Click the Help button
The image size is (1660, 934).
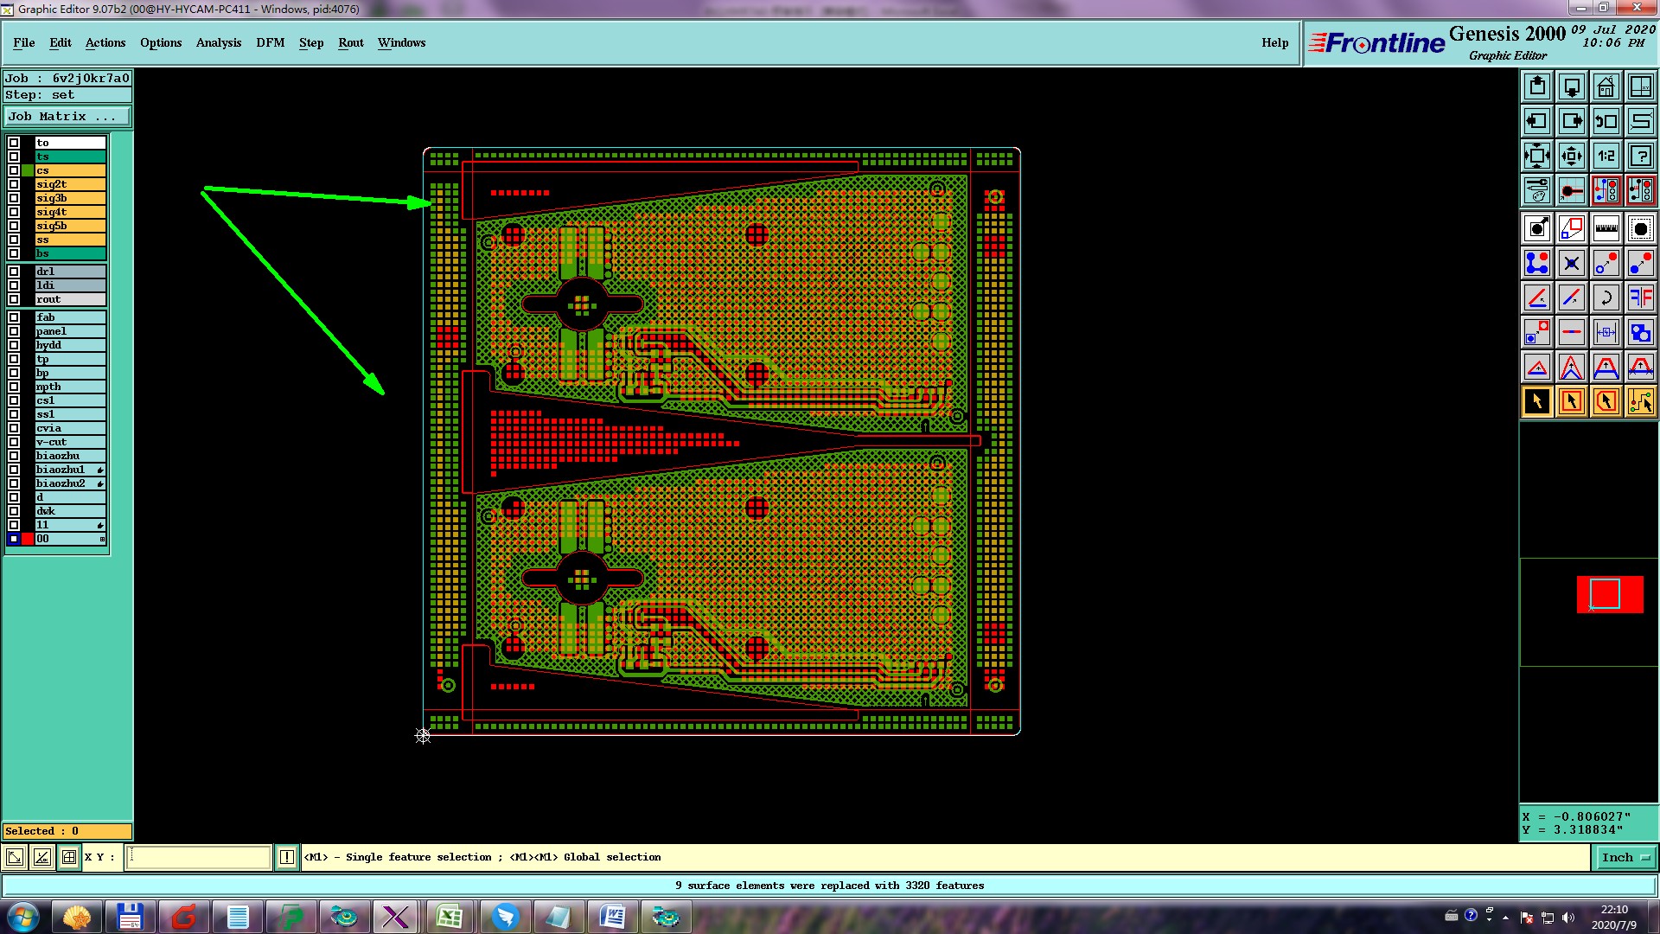pos(1274,42)
